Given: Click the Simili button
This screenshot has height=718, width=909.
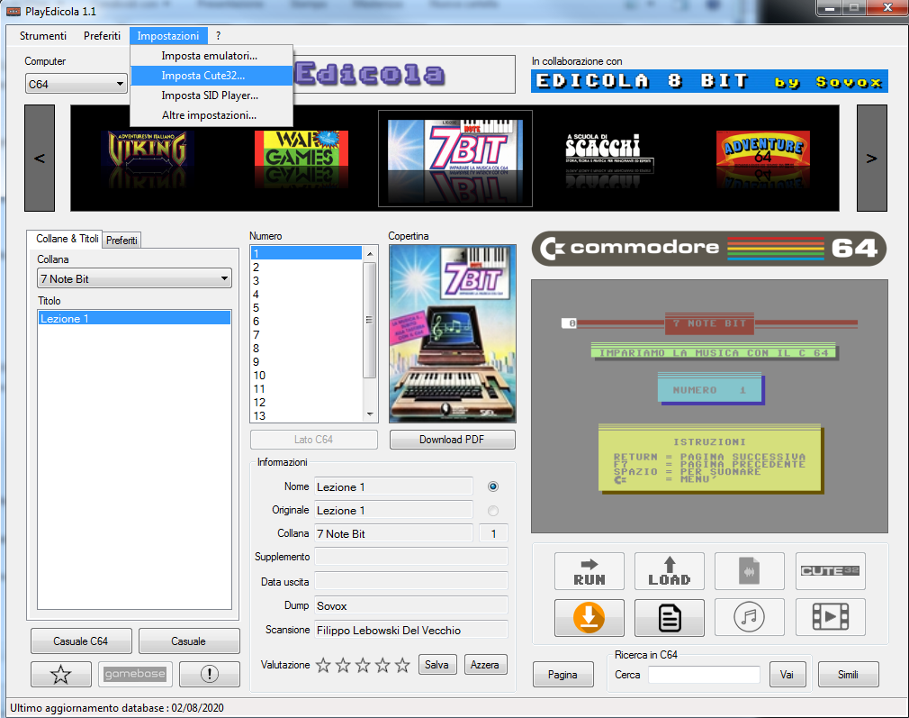Looking at the screenshot, I should coord(848,675).
